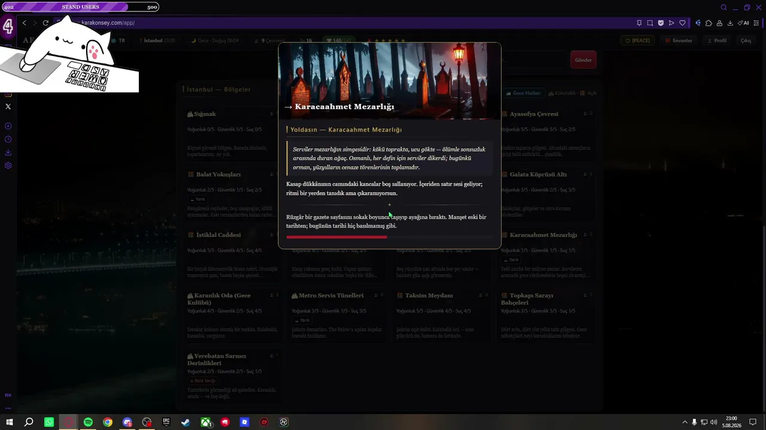Click the TR language indicator
The image size is (766, 430).
(118, 41)
